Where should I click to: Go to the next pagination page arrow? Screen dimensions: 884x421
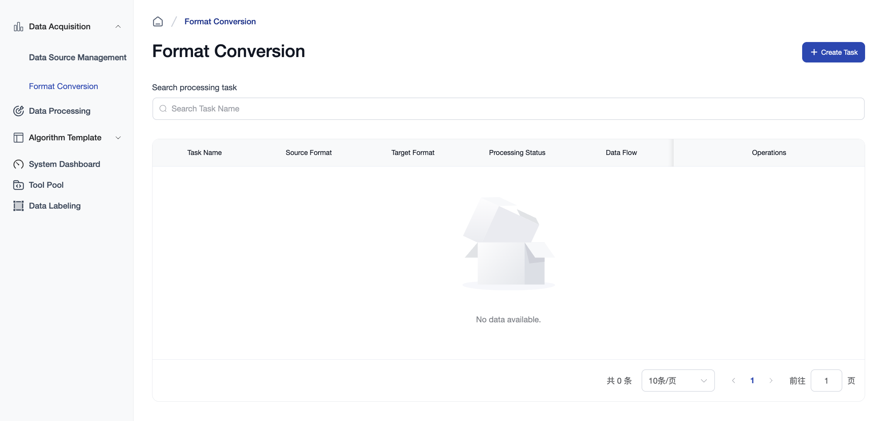(x=771, y=381)
